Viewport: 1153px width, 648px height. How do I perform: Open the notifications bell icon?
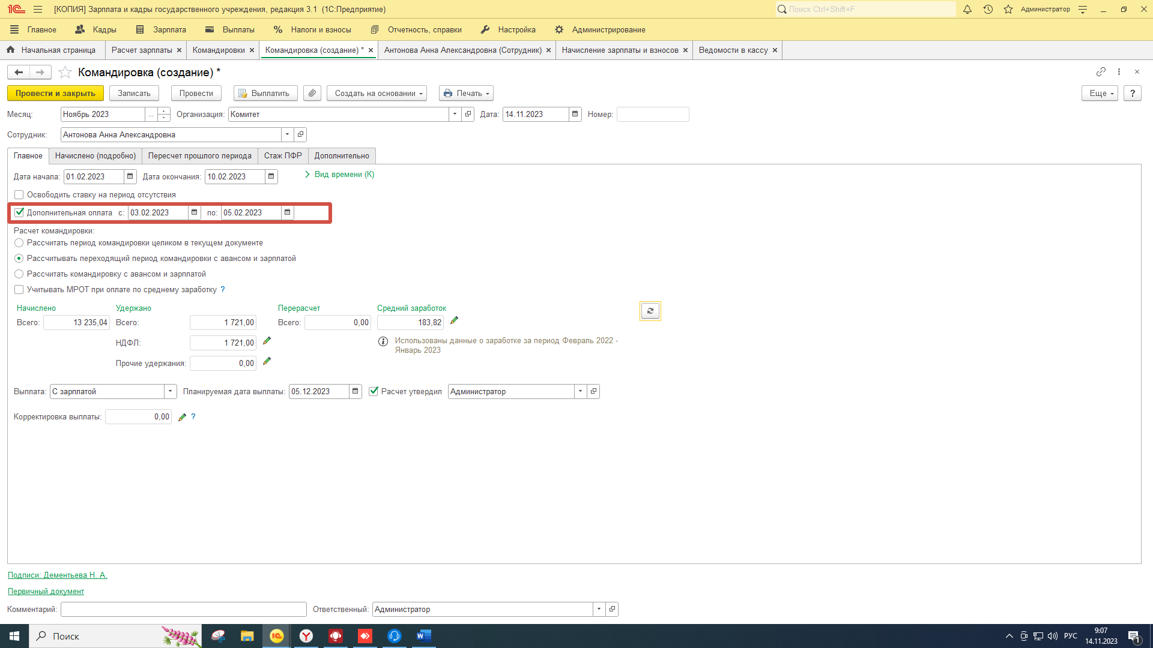[x=967, y=9]
